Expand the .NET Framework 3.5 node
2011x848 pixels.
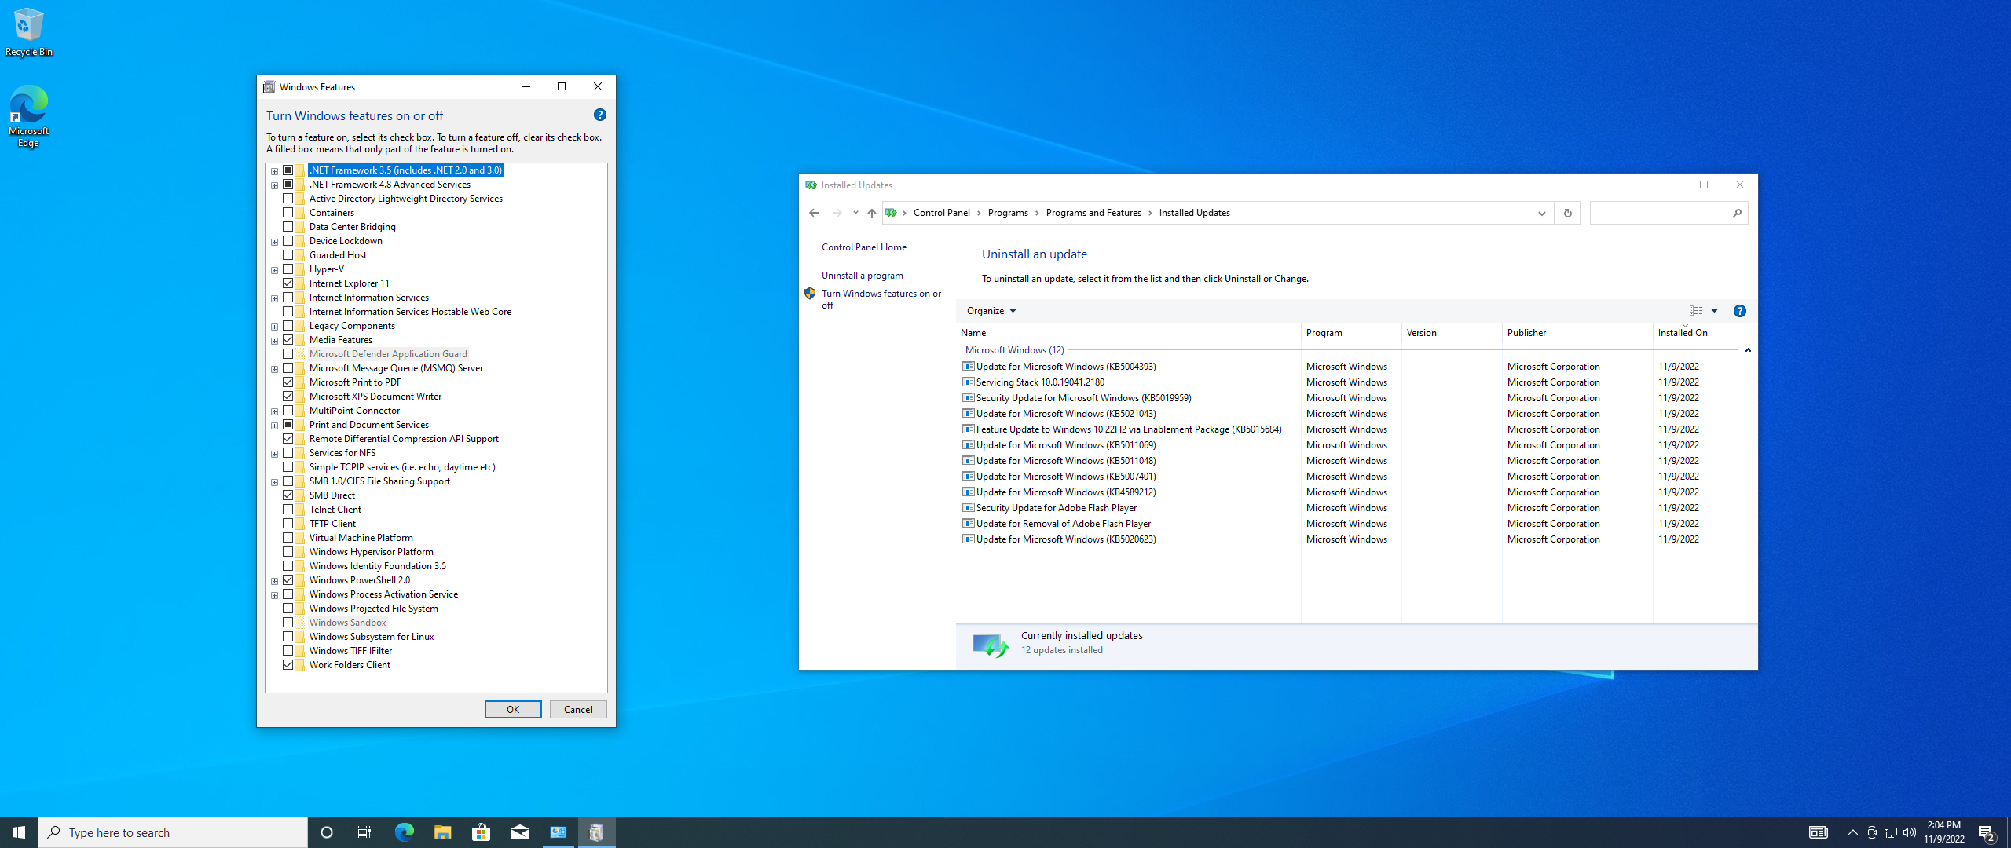274,171
